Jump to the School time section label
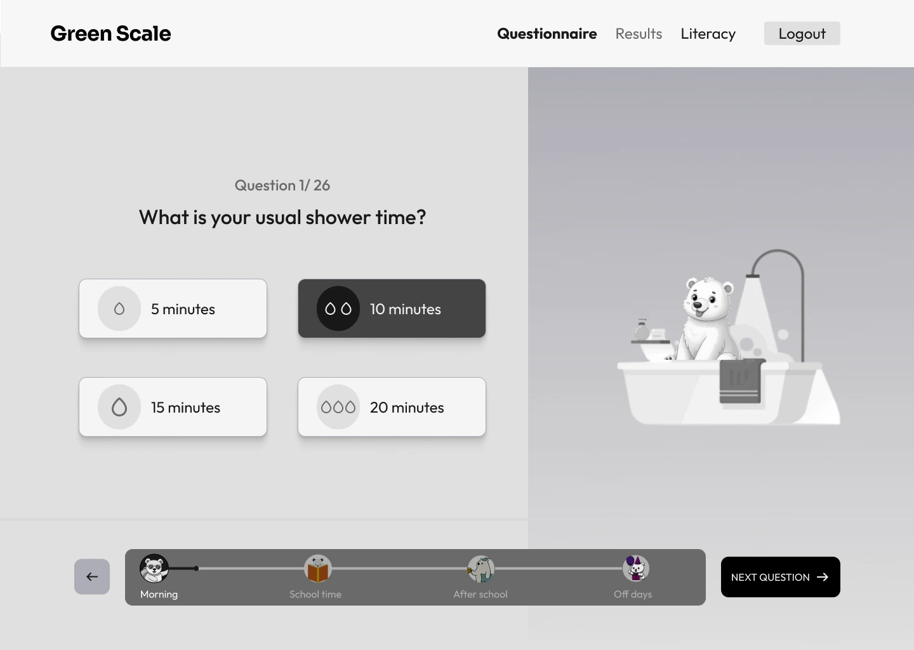Image resolution: width=914 pixels, height=650 pixels. pyautogui.click(x=315, y=594)
